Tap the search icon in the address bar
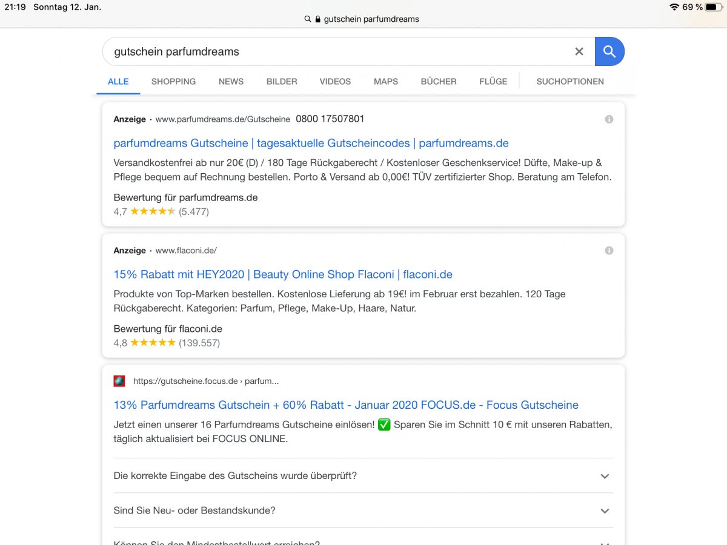 [308, 19]
